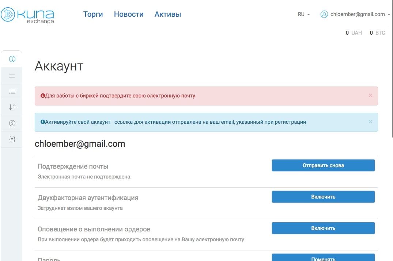Open the orders list sidebar icon
Image resolution: width=393 pixels, height=261 pixels.
coord(12,91)
